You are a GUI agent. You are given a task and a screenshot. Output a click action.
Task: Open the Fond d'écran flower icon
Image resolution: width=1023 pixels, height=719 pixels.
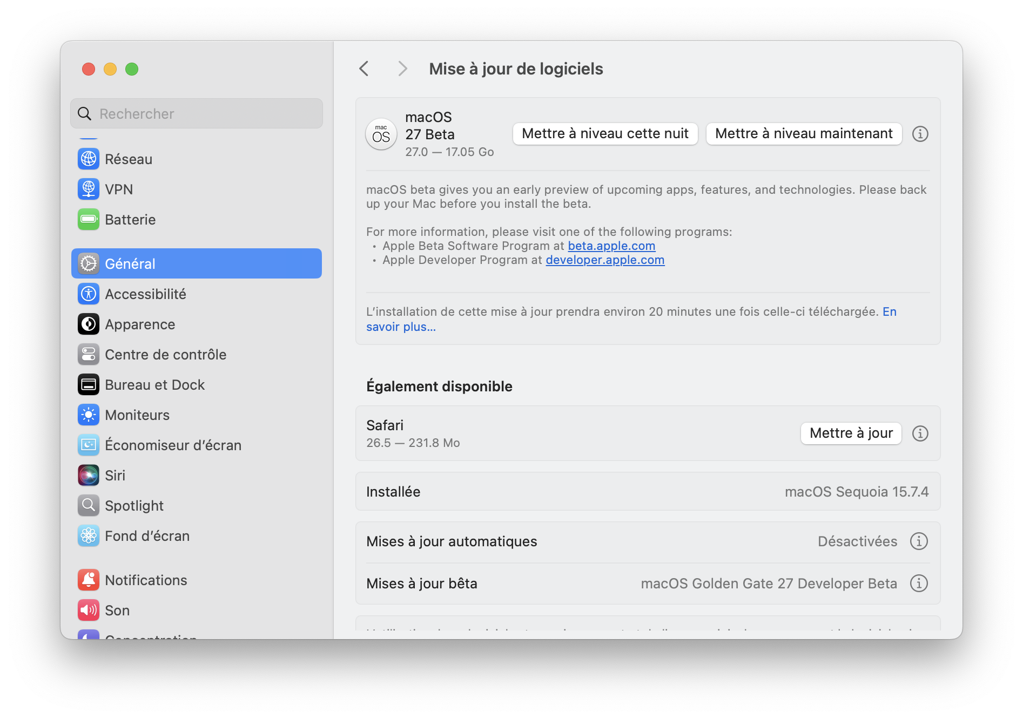point(89,536)
